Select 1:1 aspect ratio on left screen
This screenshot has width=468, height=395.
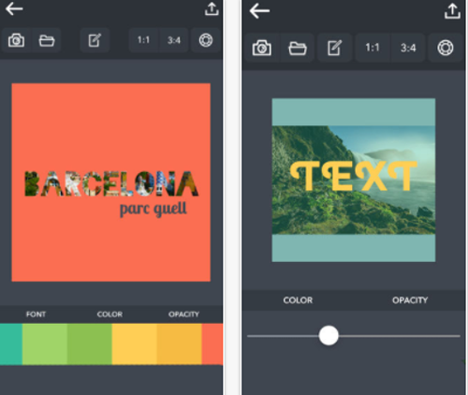(143, 40)
